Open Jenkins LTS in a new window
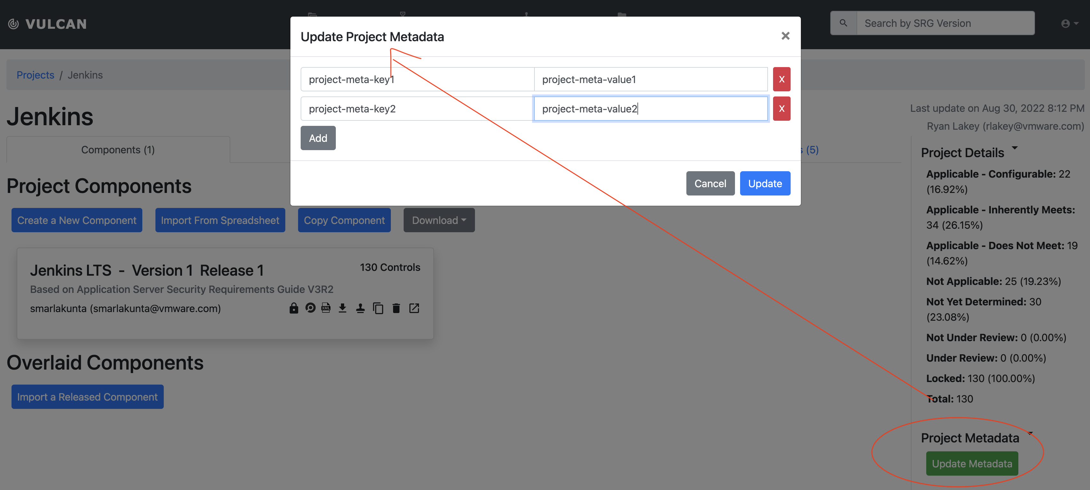 tap(414, 308)
